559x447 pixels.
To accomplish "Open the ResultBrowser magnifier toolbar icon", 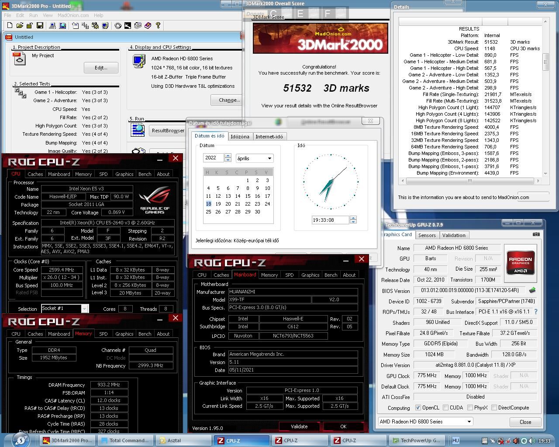I will [62, 25].
